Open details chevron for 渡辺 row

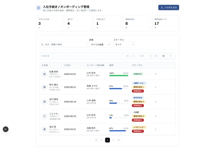click(x=156, y=129)
